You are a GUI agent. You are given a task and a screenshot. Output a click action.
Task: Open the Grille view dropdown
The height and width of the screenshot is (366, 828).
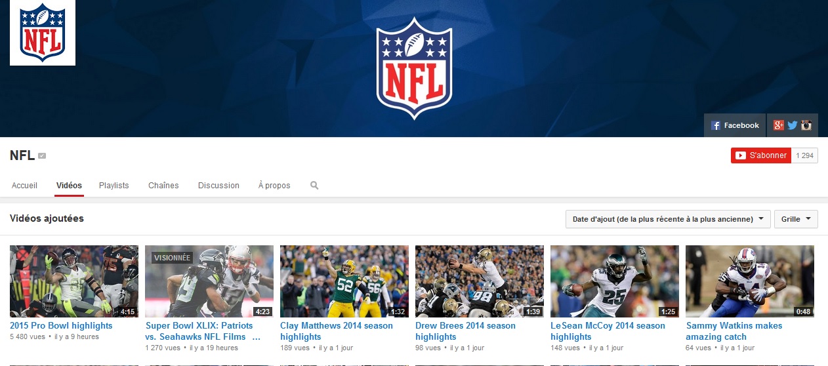[797, 219]
